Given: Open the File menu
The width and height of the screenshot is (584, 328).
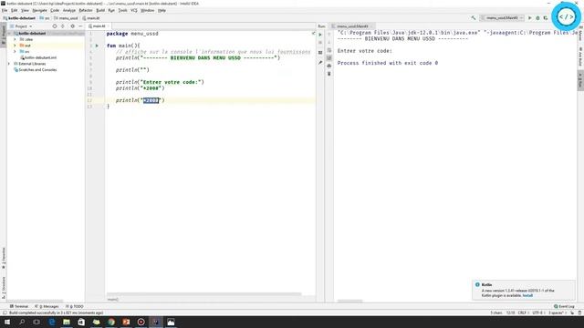Looking at the screenshot, I should click(x=5, y=10).
